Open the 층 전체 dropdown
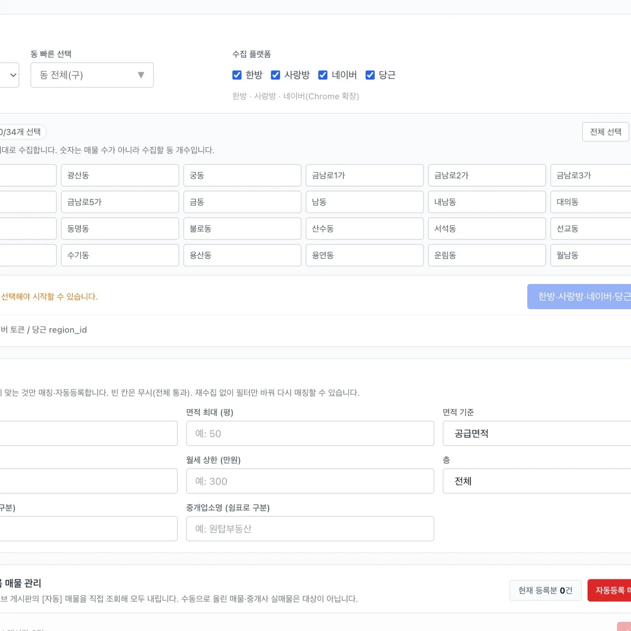Image resolution: width=631 pixels, height=631 pixels. pyautogui.click(x=537, y=481)
